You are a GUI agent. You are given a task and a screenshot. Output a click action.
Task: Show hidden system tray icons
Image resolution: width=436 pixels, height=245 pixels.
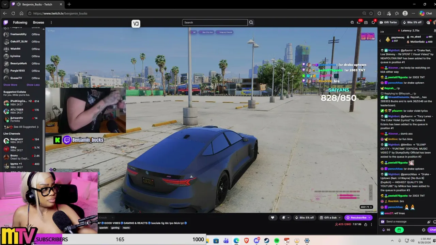coord(392,241)
